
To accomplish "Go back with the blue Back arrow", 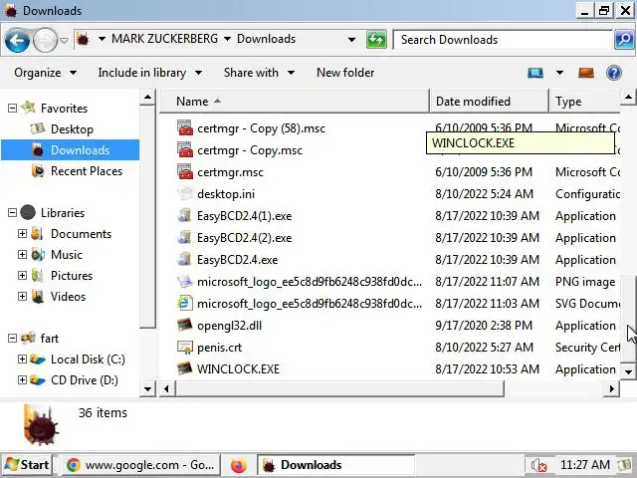I will click(x=17, y=40).
